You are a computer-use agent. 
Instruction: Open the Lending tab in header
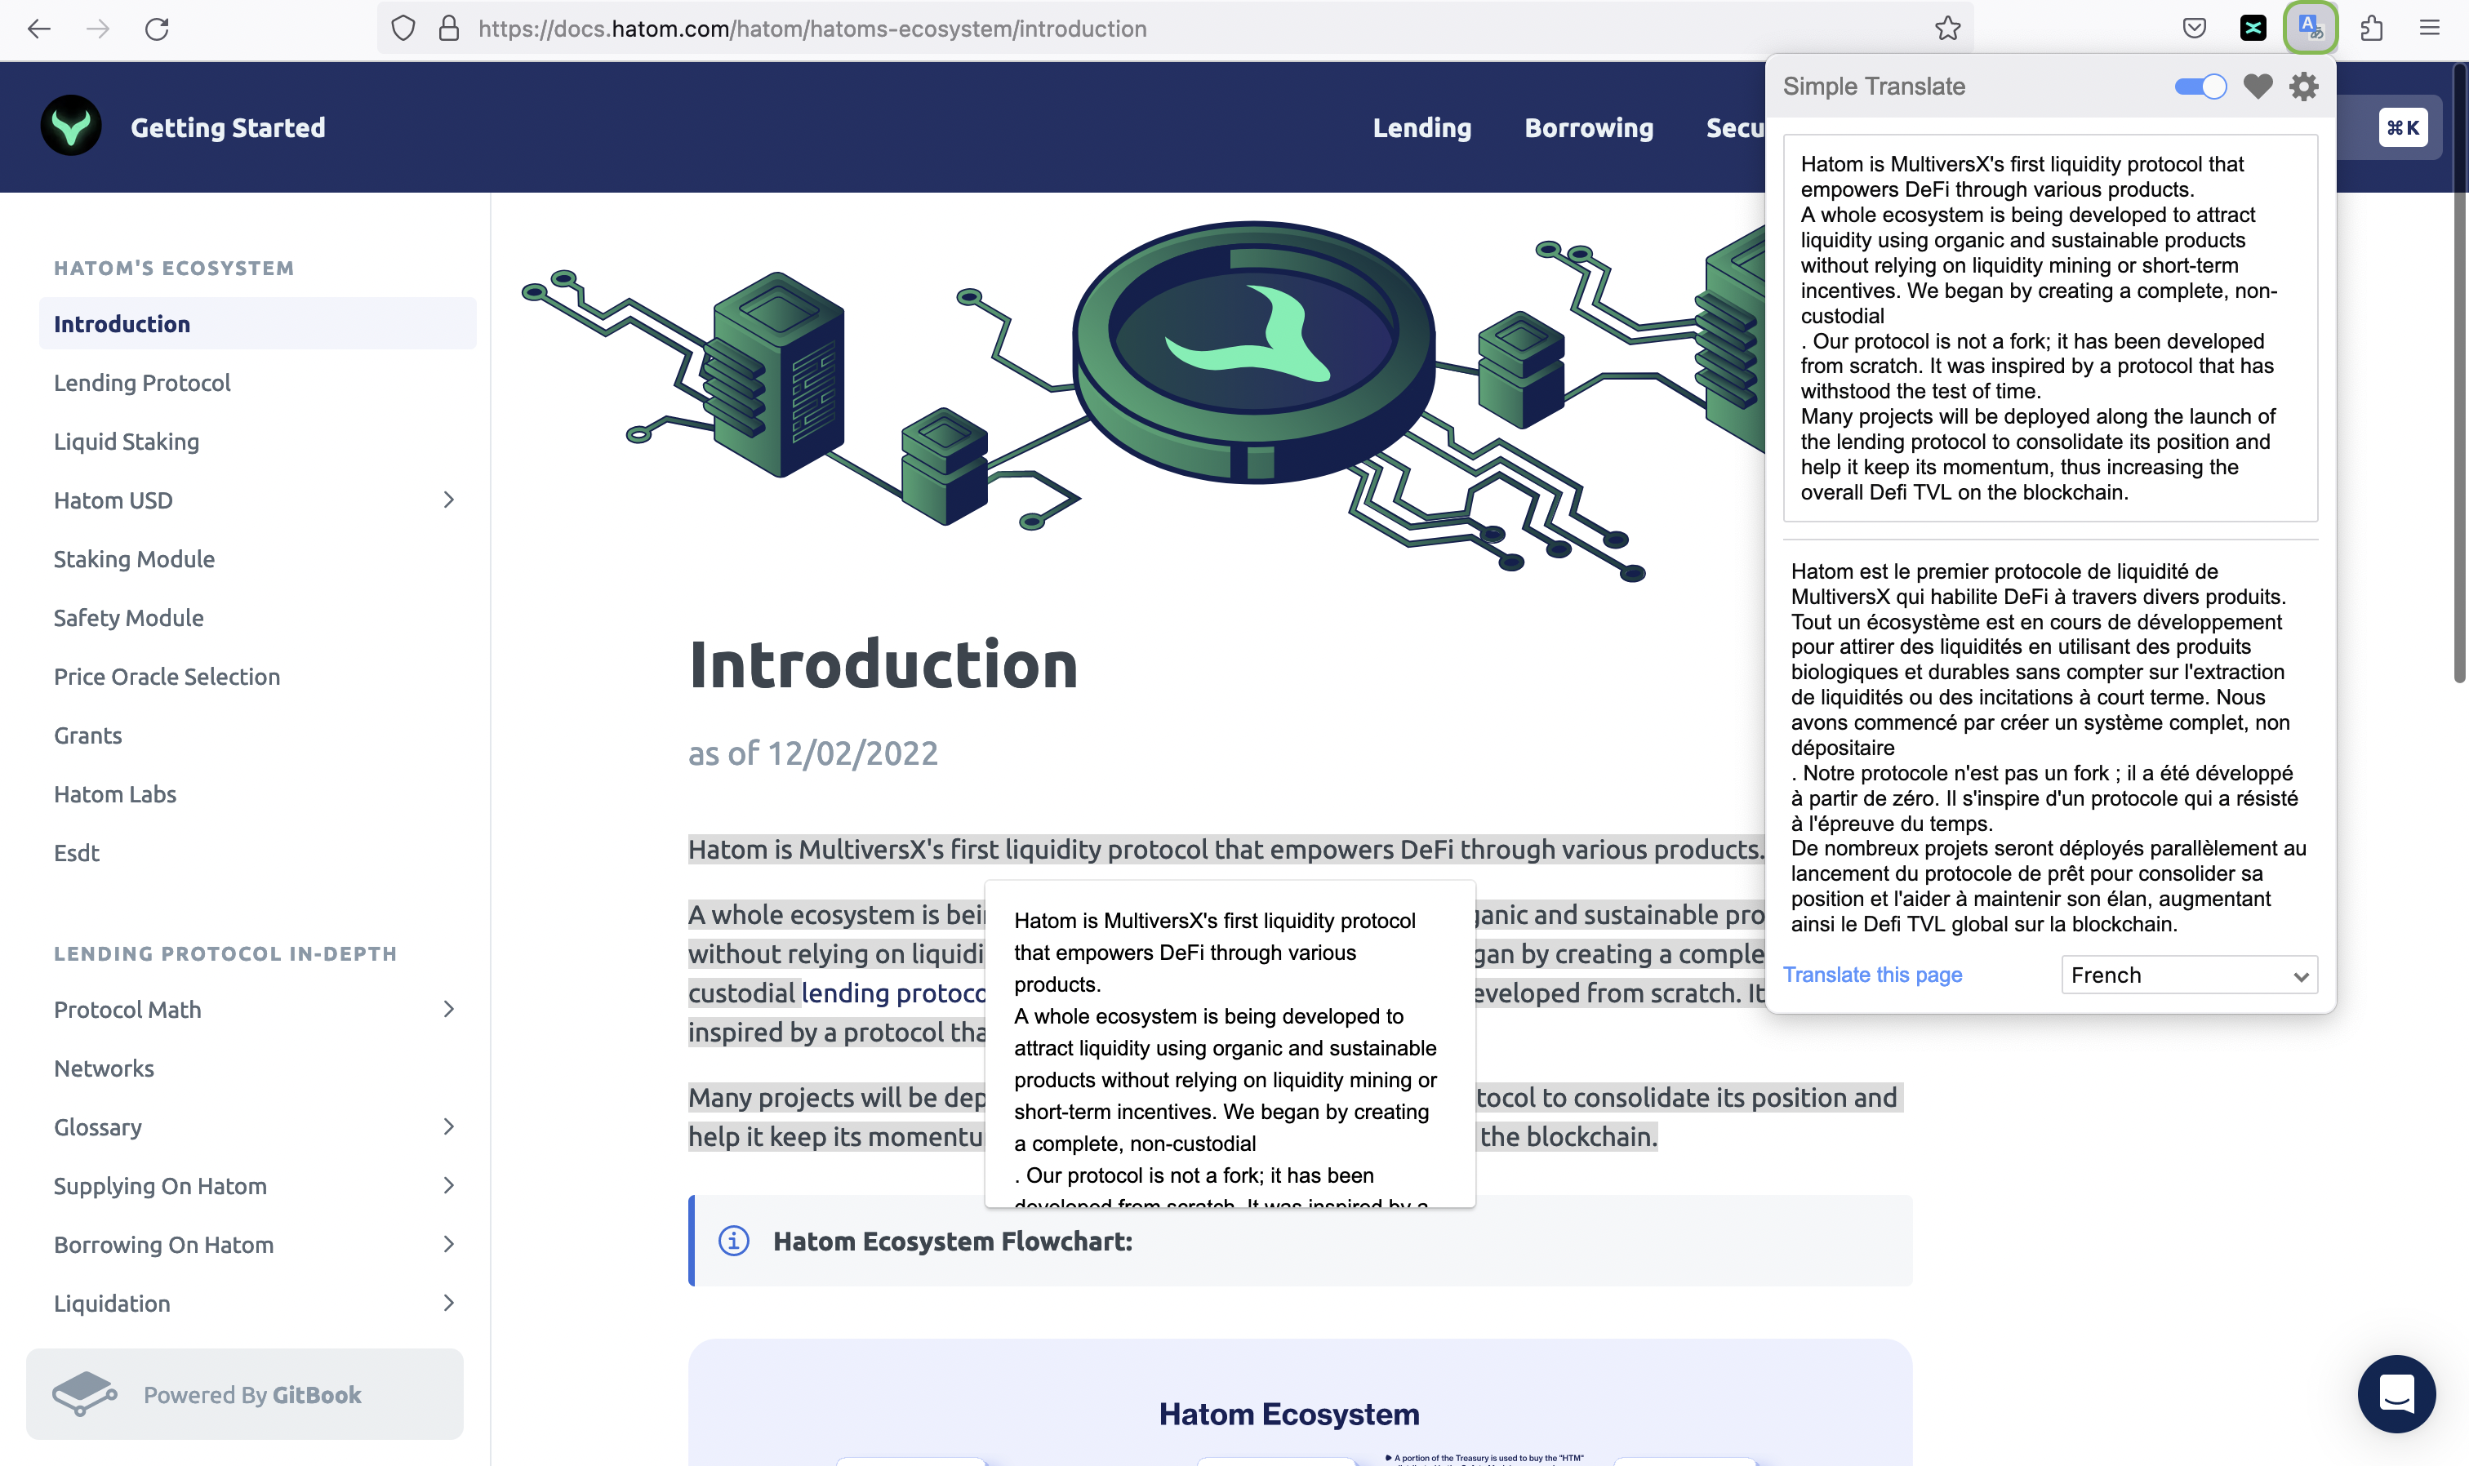coord(1421,127)
